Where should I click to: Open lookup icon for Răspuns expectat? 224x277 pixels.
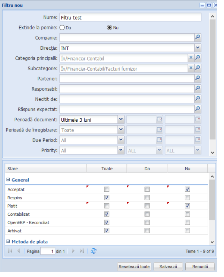[x=198, y=109]
